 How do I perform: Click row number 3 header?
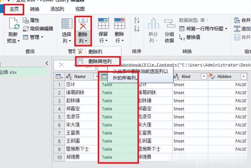tap(59, 101)
